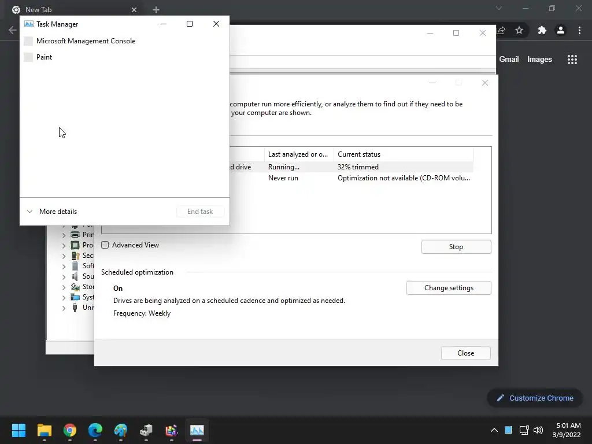Close the Optimize Drives dialog
Viewport: 592px width, 444px height.
click(x=465, y=353)
